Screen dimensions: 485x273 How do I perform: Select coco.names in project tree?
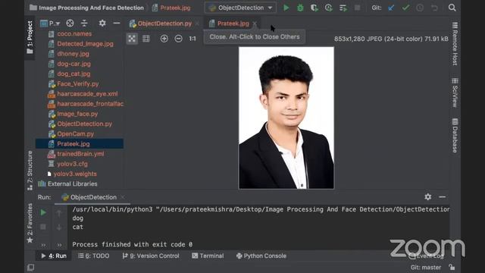tap(74, 33)
